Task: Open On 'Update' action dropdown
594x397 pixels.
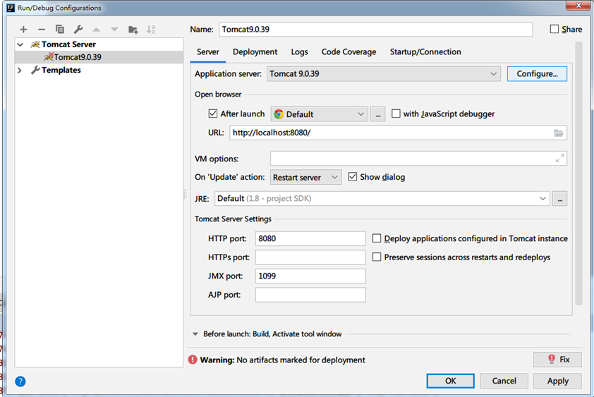Action: (305, 177)
